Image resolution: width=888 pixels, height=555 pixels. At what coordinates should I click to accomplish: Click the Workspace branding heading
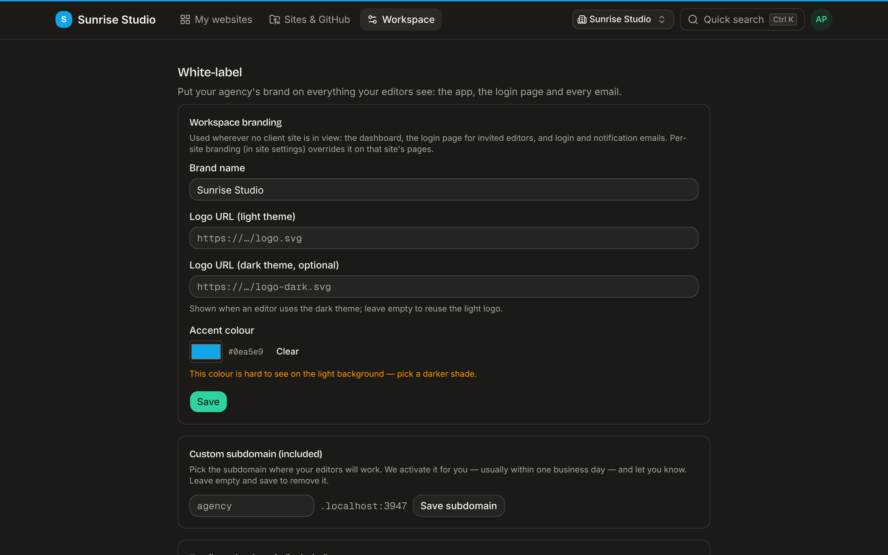pyautogui.click(x=236, y=122)
